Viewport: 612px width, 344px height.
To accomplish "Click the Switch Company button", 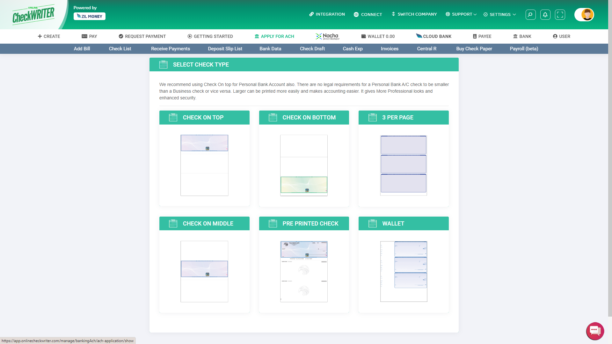I will (x=414, y=14).
